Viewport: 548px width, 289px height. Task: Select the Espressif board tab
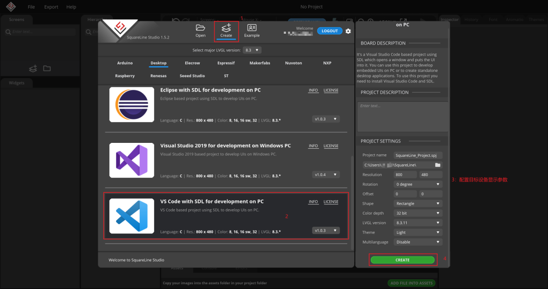226,63
